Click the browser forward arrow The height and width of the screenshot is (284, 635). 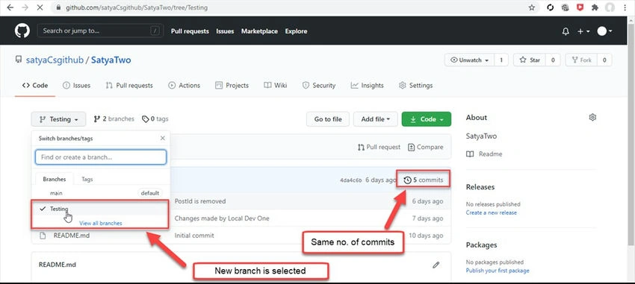[x=25, y=7]
